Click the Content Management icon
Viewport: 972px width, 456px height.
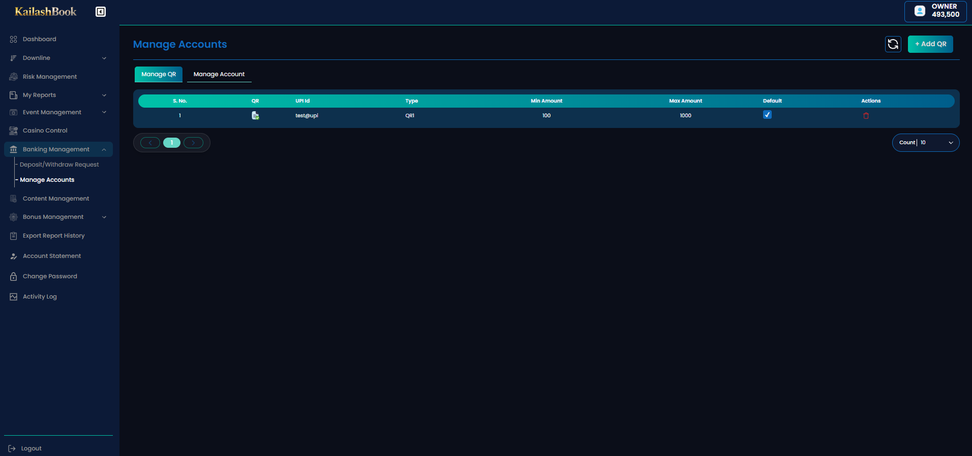pos(14,199)
